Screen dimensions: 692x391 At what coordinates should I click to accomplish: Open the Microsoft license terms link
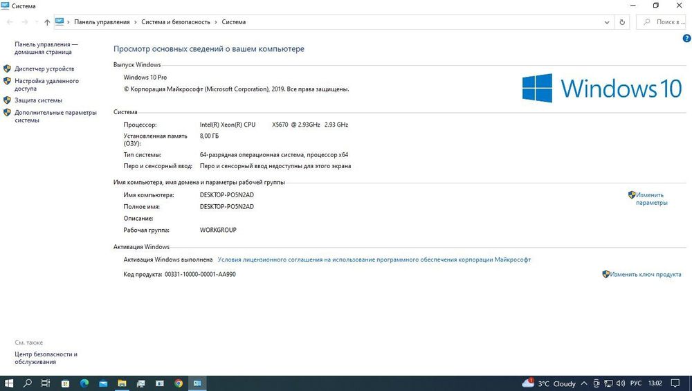tap(374, 260)
